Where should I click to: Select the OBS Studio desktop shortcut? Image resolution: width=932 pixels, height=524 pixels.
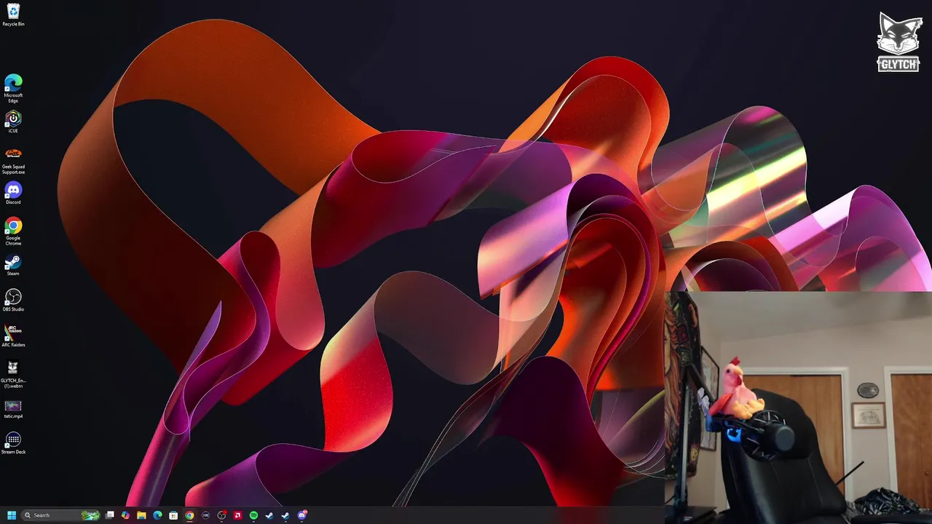click(13, 300)
